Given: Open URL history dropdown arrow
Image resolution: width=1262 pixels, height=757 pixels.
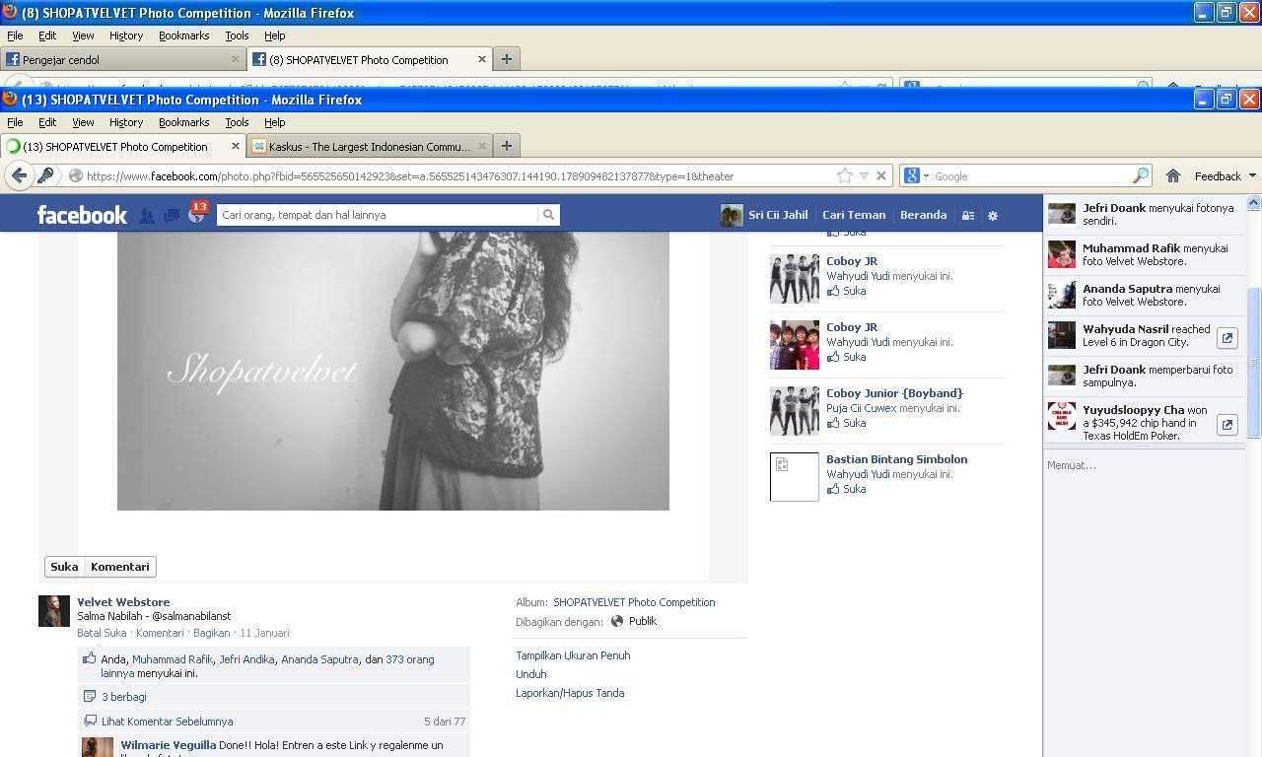Looking at the screenshot, I should point(864,175).
